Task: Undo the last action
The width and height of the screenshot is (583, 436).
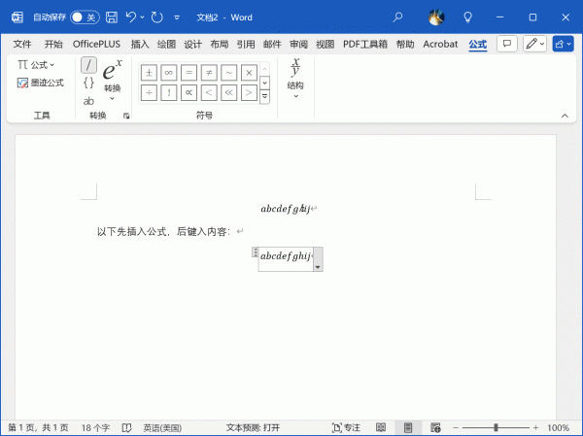Action: tap(130, 17)
